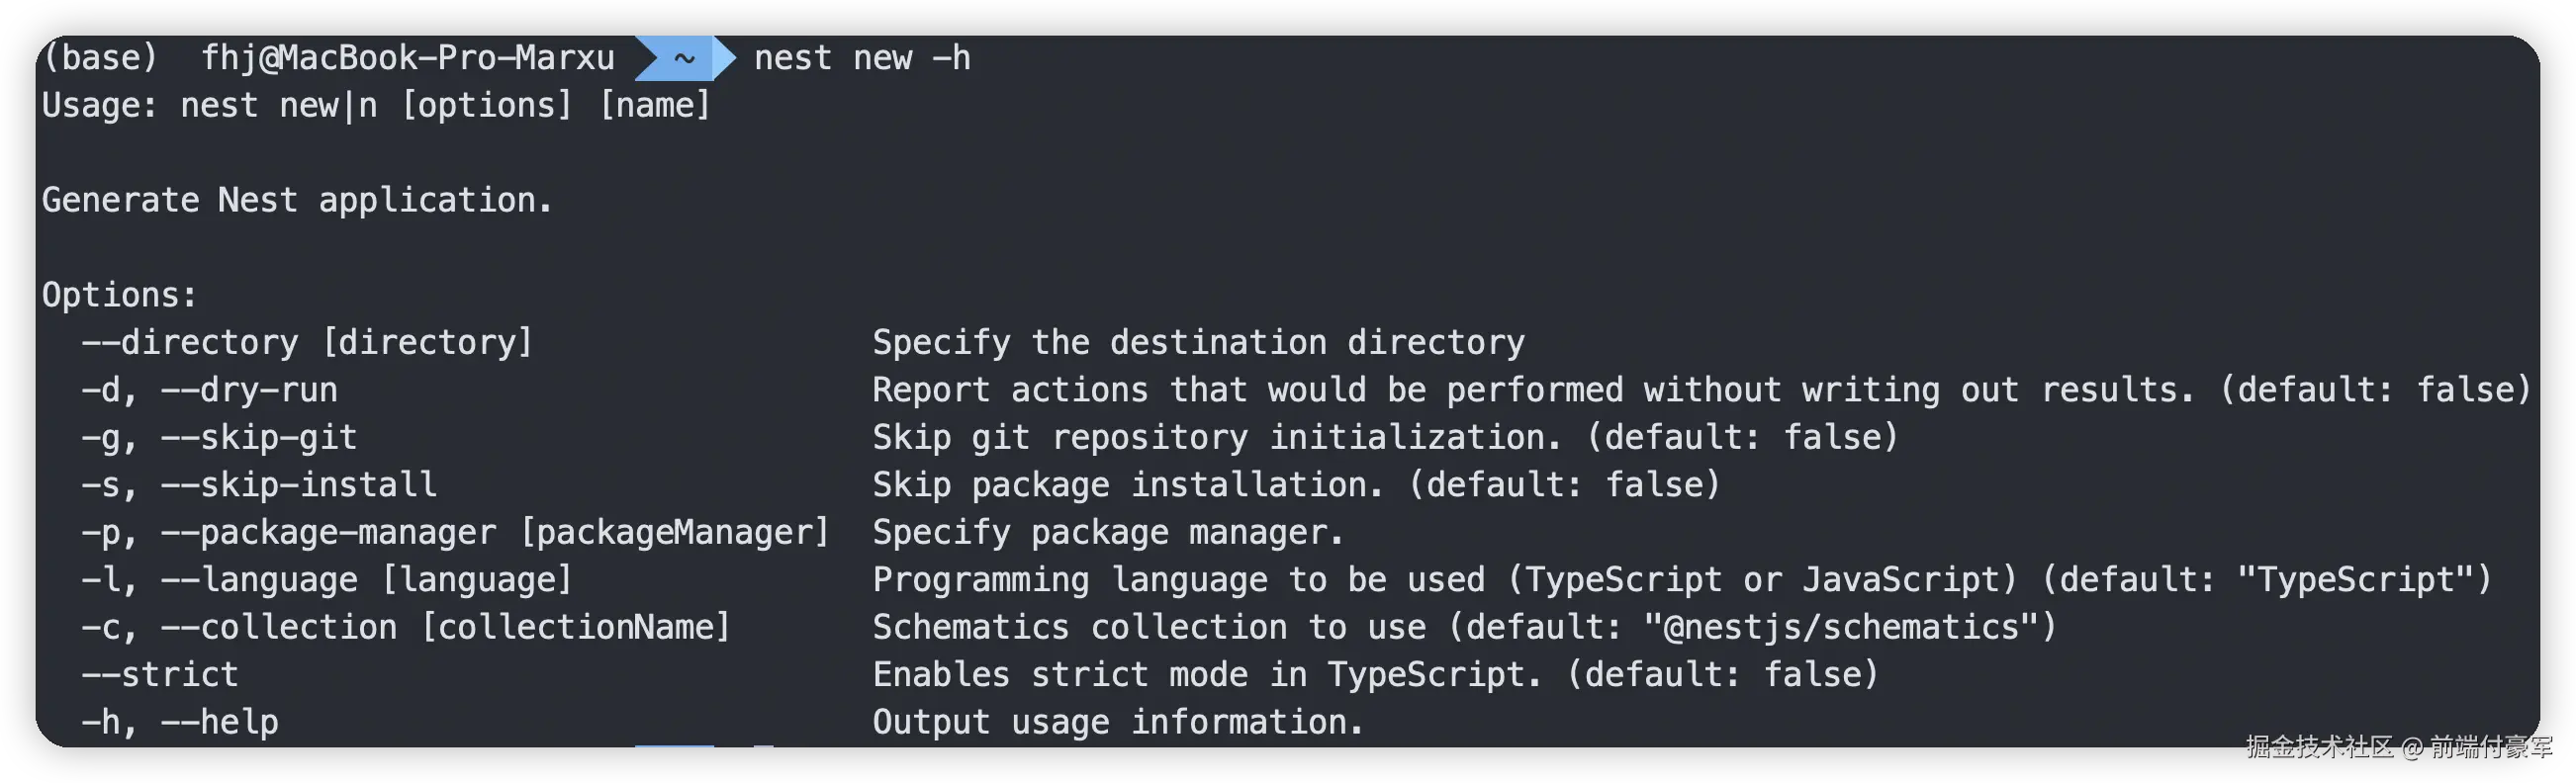Click the -c, --collection [collectionName] option

(x=406, y=628)
